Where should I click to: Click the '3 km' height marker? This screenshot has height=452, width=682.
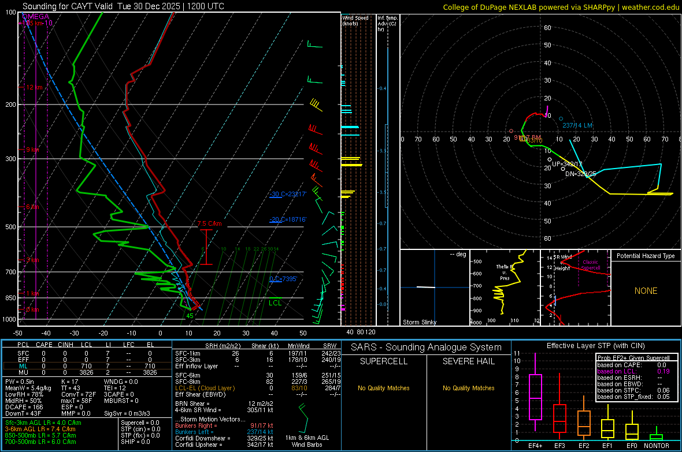[32, 260]
